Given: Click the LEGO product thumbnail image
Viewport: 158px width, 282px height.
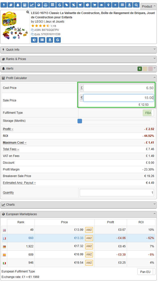Looking at the screenshot, I should tap(15, 26).
